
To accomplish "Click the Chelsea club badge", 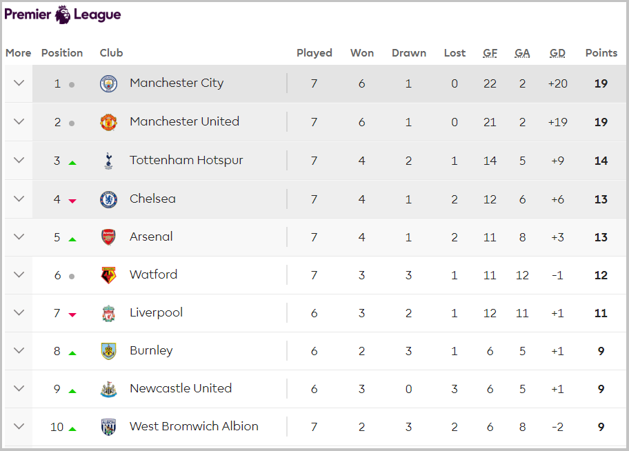I will pos(108,199).
